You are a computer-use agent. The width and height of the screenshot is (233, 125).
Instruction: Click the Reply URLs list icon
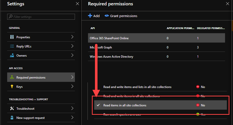pos(12,46)
